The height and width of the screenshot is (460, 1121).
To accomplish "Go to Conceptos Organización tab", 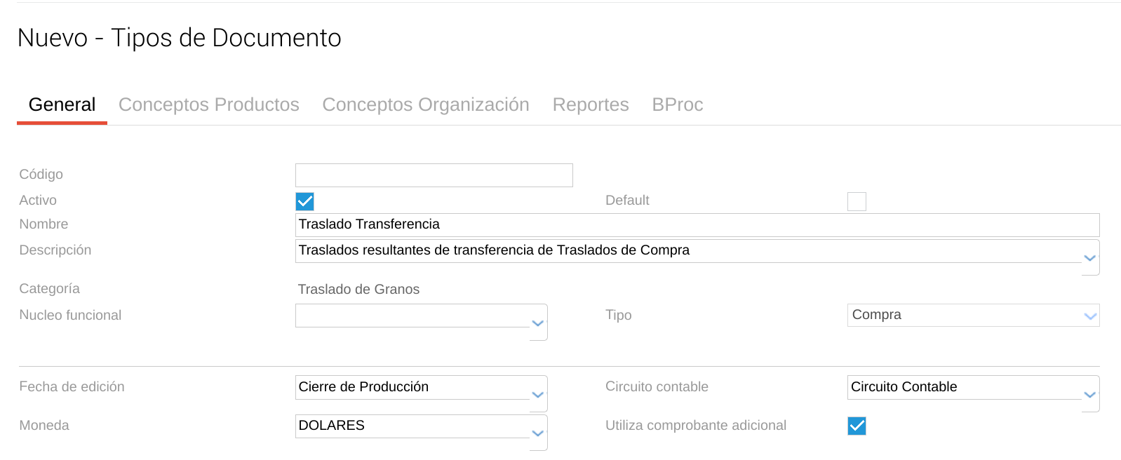I will click(425, 104).
